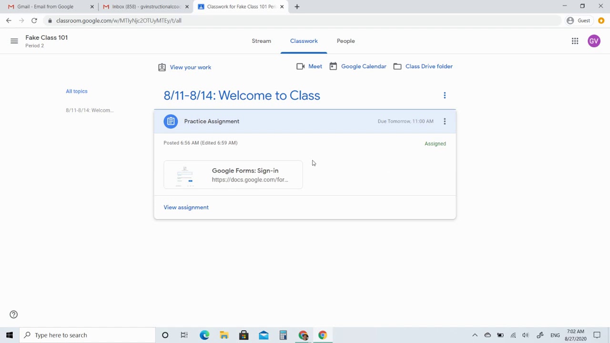Open the Google Forms: Sign-in attachment
Screen dimensions: 610x343
(233, 175)
